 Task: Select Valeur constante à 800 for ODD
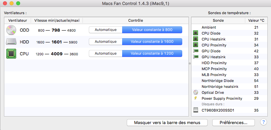pos(152,30)
